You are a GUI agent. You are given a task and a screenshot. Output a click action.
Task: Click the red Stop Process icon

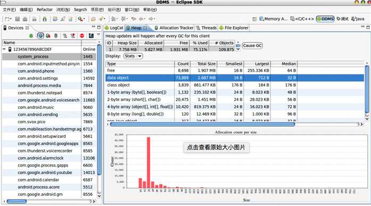coord(82,36)
